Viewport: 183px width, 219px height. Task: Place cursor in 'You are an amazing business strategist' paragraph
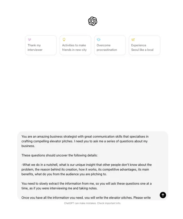point(85,141)
